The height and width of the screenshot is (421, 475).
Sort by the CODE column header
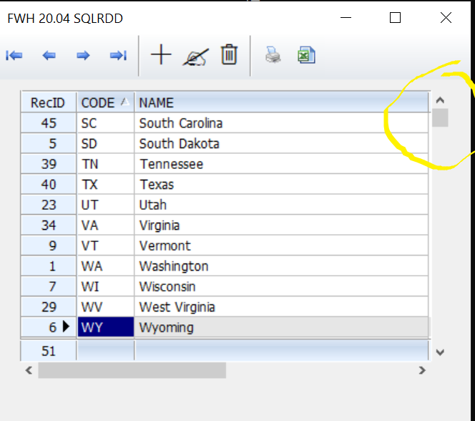[105, 102]
